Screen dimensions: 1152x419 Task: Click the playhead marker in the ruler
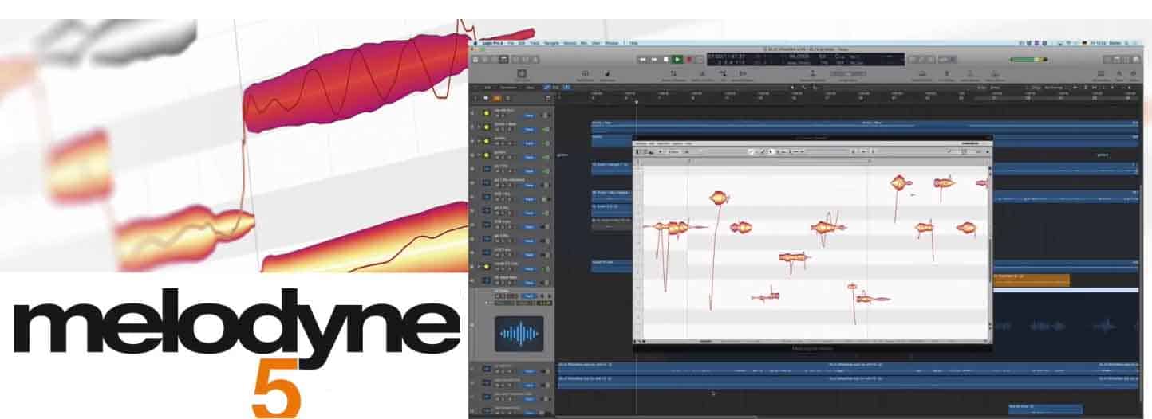coord(636,102)
